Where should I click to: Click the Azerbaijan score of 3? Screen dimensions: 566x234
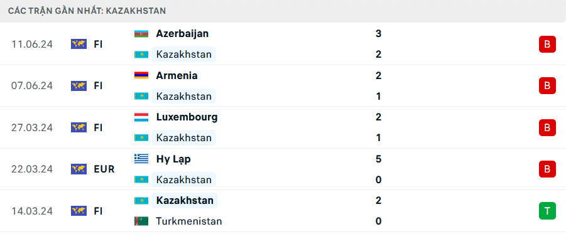coord(378,33)
